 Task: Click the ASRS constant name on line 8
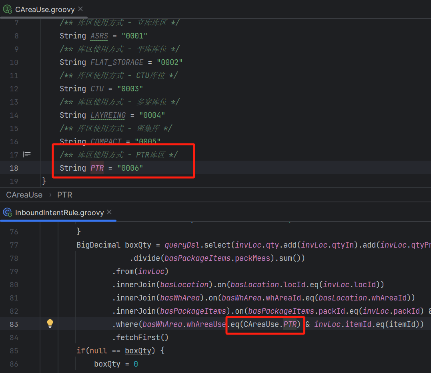99,36
